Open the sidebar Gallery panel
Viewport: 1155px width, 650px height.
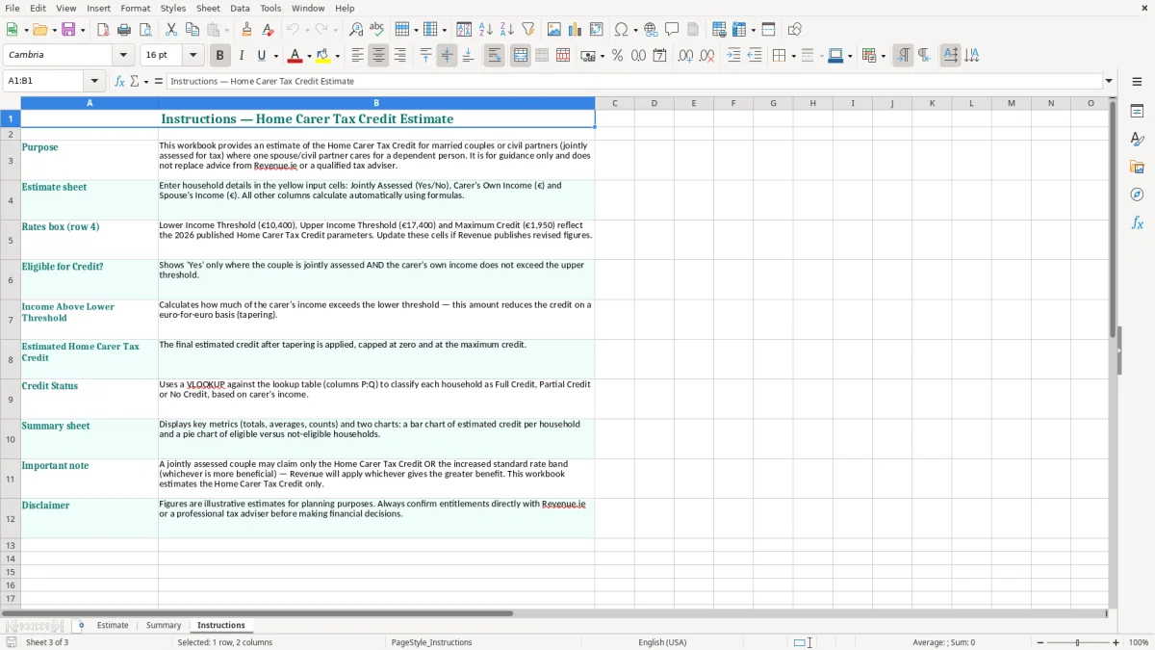point(1137,167)
